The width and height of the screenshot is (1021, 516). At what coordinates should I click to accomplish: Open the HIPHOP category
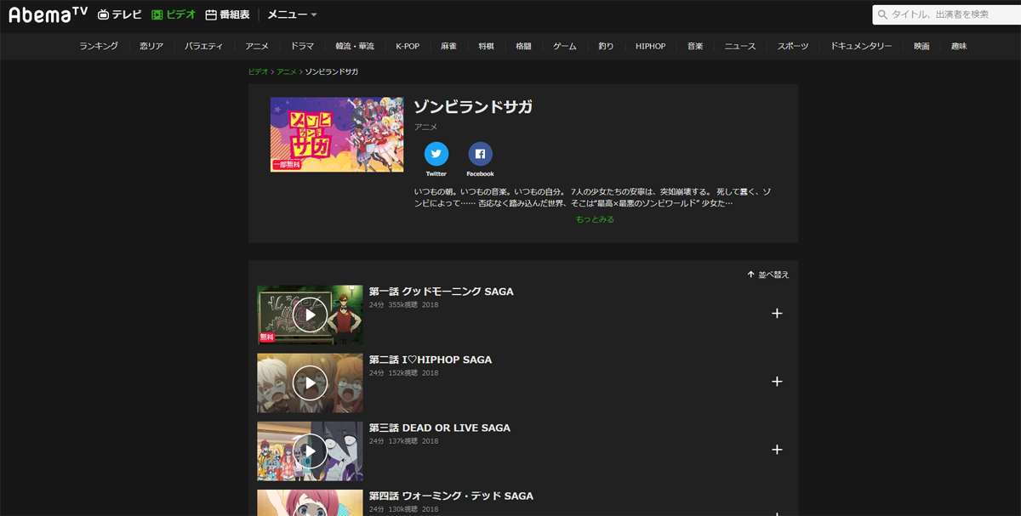pos(651,46)
